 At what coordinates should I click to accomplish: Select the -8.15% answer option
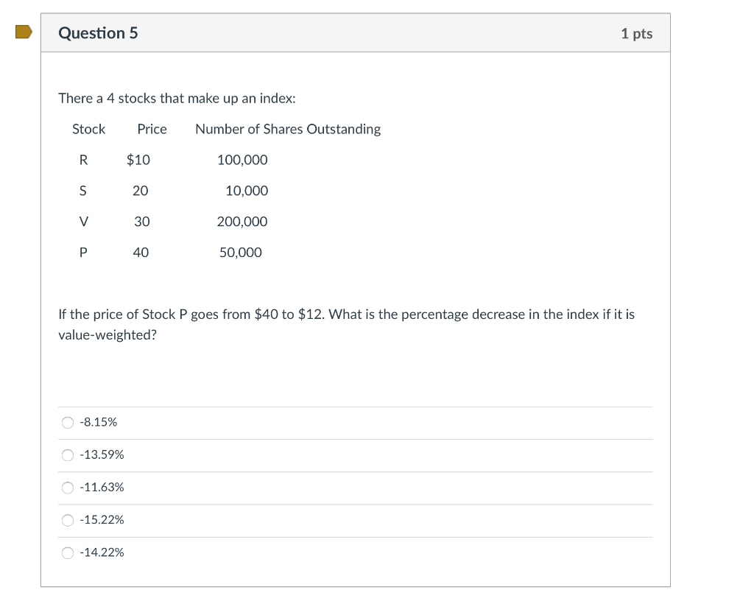click(67, 422)
